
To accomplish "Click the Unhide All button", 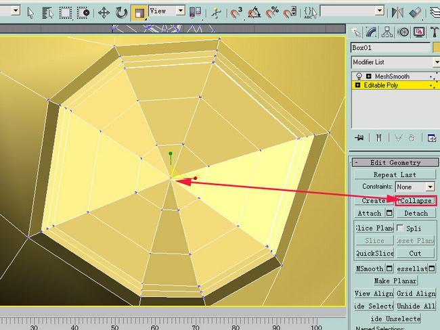I will (x=416, y=306).
